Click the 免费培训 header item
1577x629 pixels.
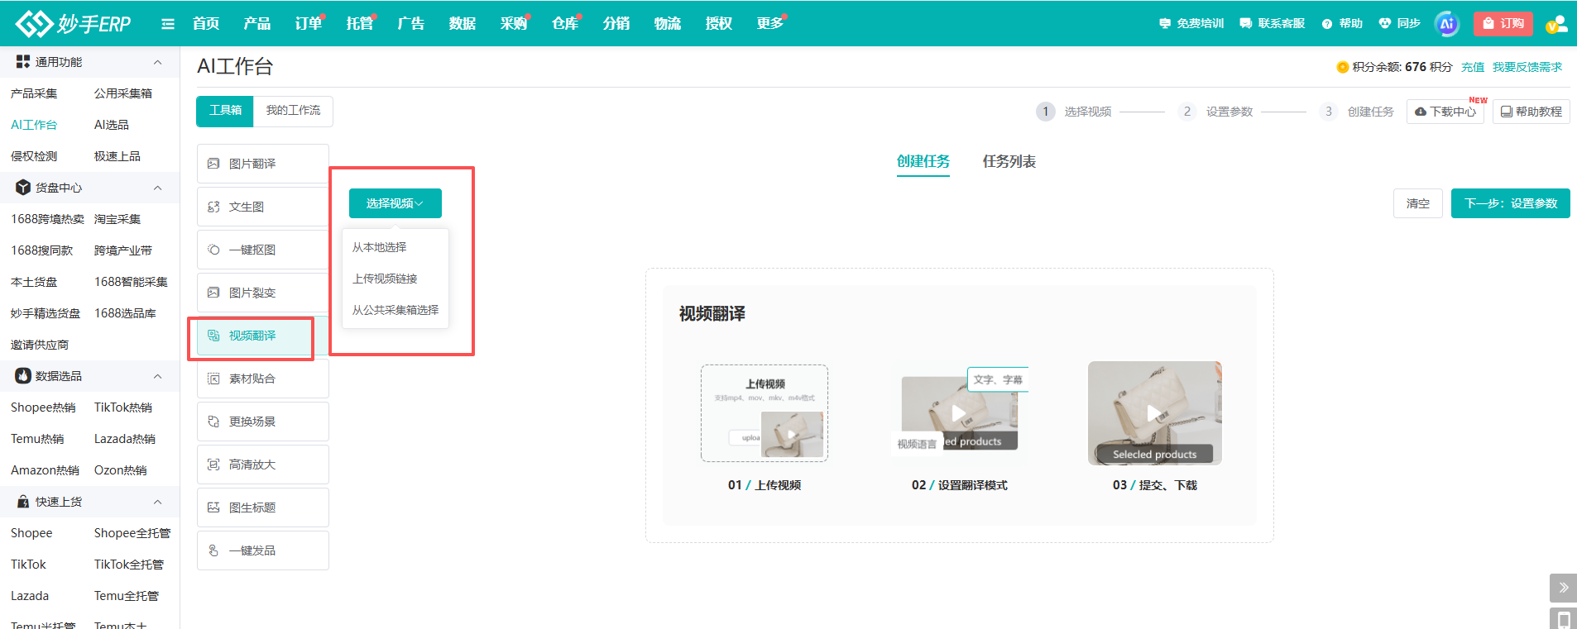point(1191,24)
